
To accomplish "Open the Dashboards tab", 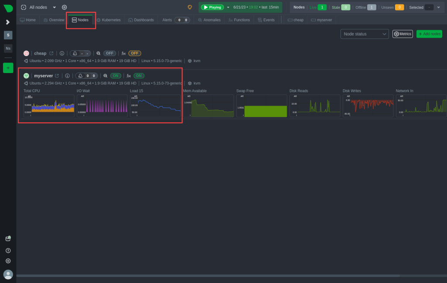I will 141,20.
